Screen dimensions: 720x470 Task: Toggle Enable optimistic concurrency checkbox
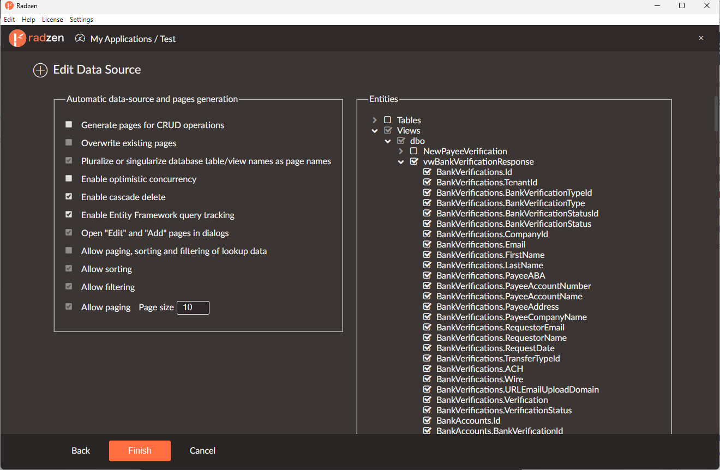click(69, 179)
